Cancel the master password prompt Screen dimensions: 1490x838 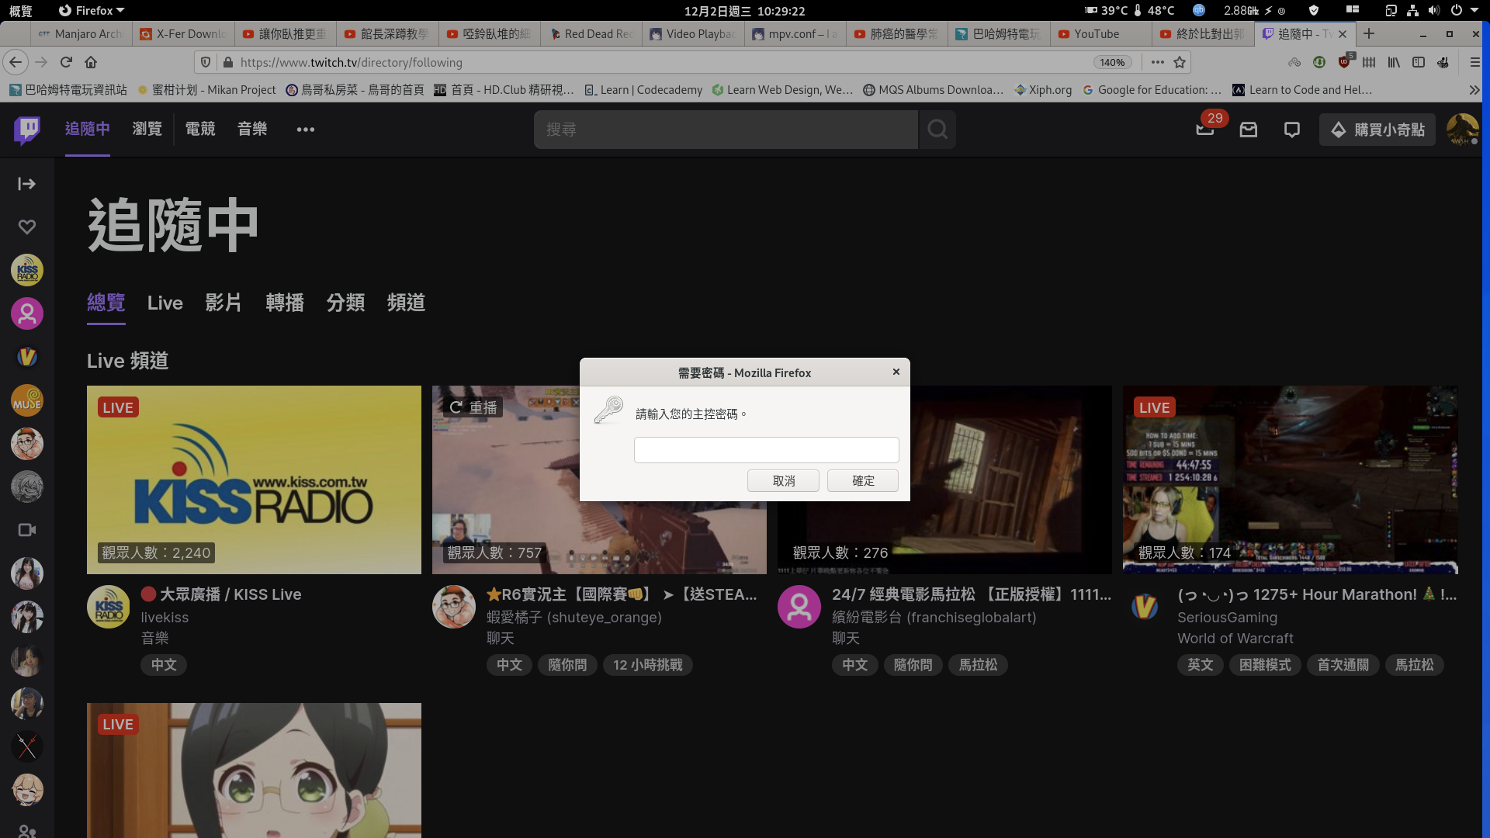783,481
